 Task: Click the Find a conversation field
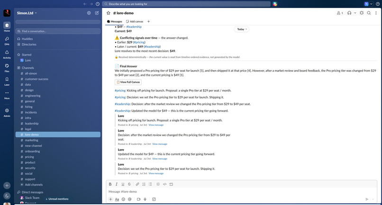(58, 31)
